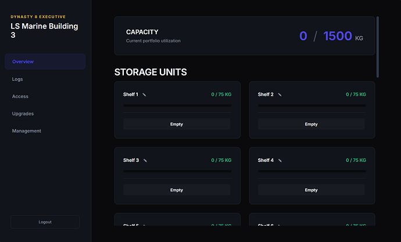This screenshot has width=401, height=242.
Task: Click the Shelf 1 title
Action: pyautogui.click(x=131, y=95)
